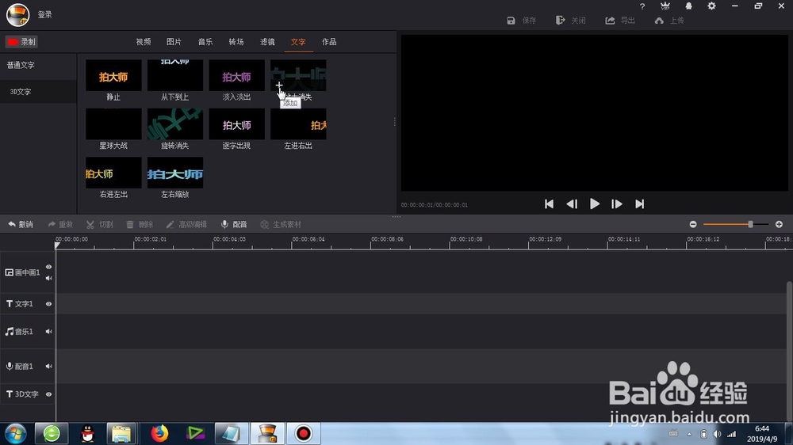Click the 登录 login link
The width and height of the screenshot is (793, 445).
45,14
